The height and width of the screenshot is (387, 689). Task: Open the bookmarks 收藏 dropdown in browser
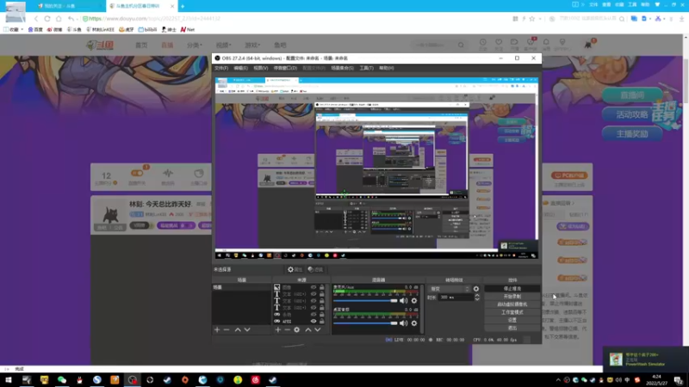[13, 29]
